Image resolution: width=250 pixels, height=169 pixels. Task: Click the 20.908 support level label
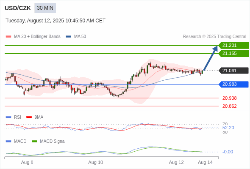[x=229, y=98]
